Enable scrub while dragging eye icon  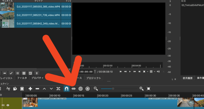pyautogui.click(x=74, y=89)
